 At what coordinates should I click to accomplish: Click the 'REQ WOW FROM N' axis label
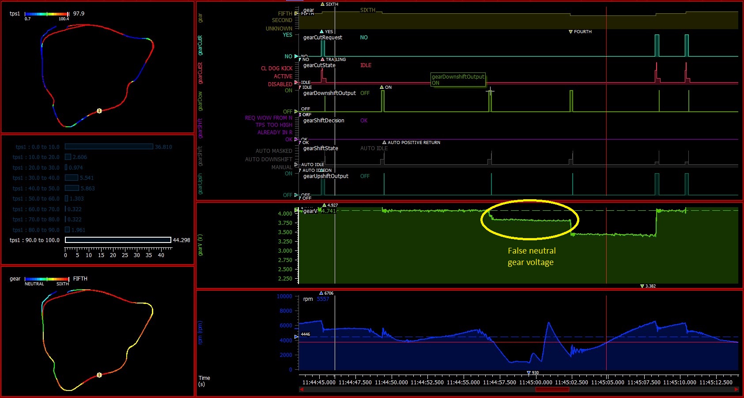pyautogui.click(x=268, y=118)
